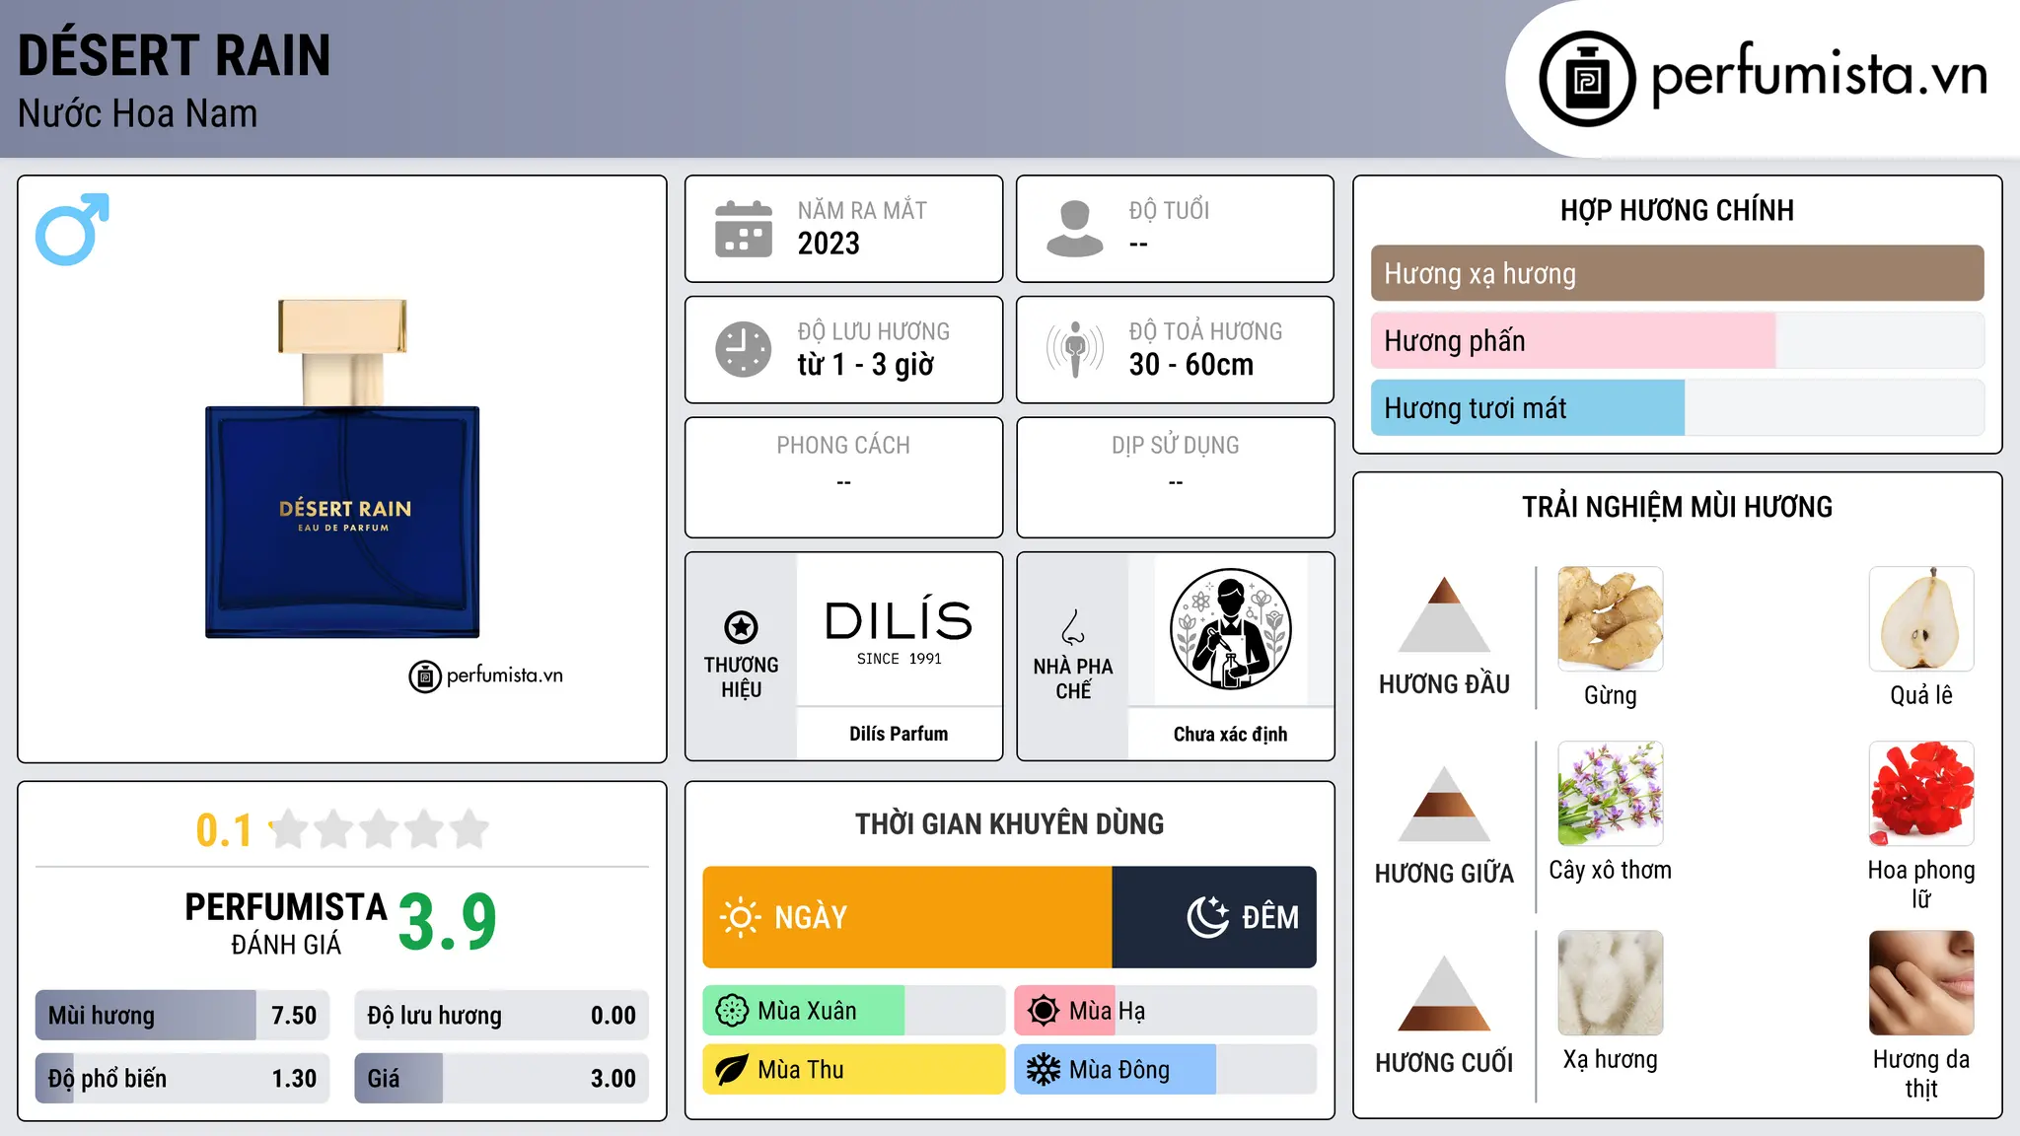
Task: Click the DÉSERT RAIN title
Action: pos(175,55)
